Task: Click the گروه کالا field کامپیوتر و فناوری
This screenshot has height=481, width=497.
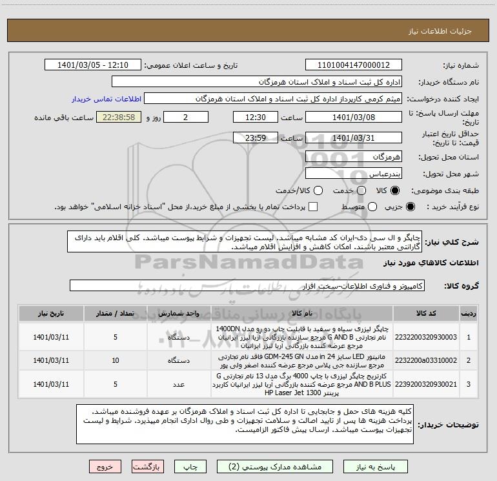Action: pos(247,285)
